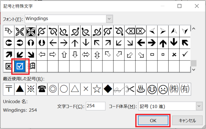Select the sad face in recent symbols
Screen dimensions: 206x129
coord(163,89)
